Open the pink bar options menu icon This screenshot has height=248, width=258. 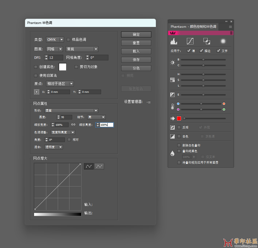pos(231,33)
